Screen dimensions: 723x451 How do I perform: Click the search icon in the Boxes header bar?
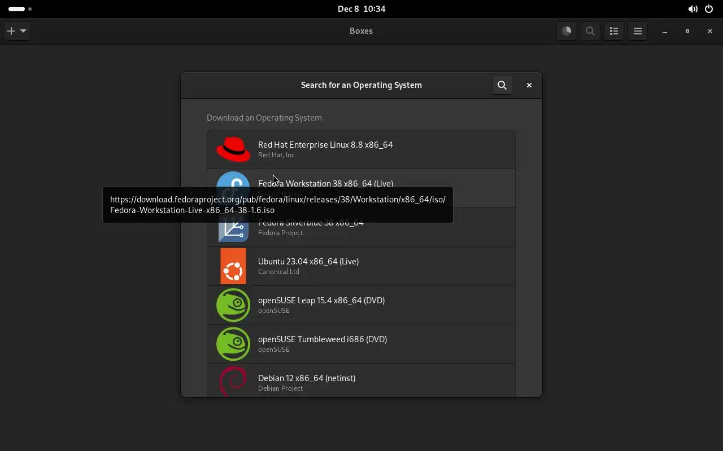(590, 31)
